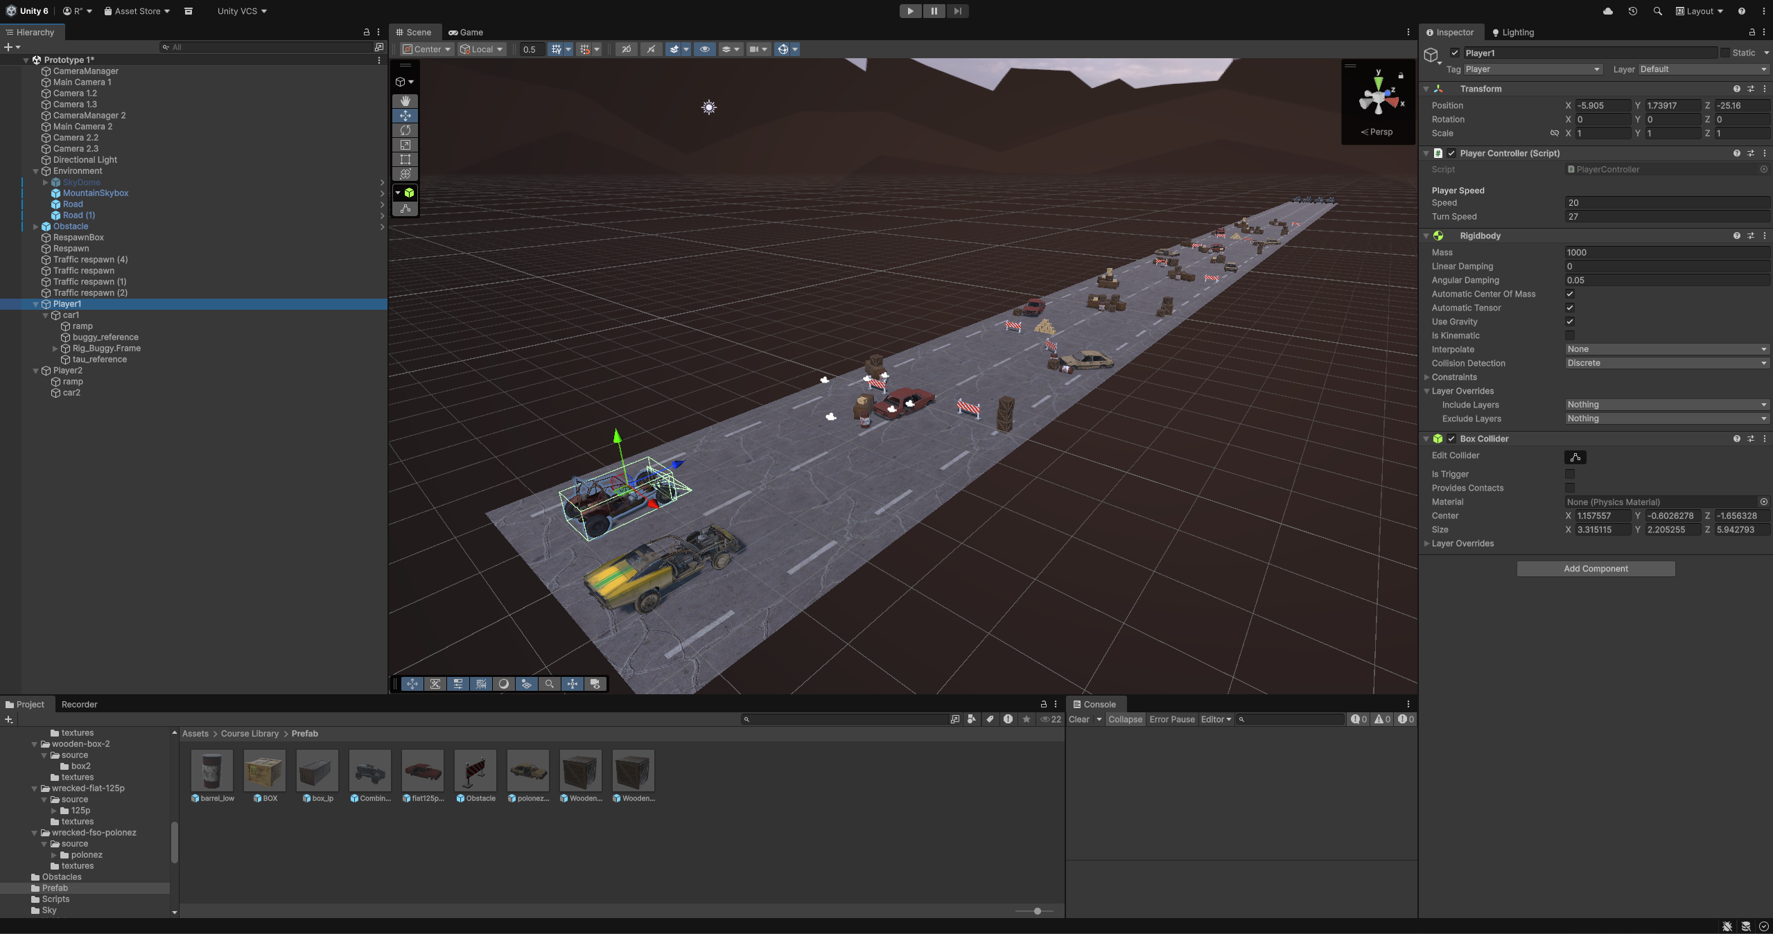Viewport: 1773px width, 934px height.
Task: Collapse the Player2 hierarchy item
Action: pos(36,371)
